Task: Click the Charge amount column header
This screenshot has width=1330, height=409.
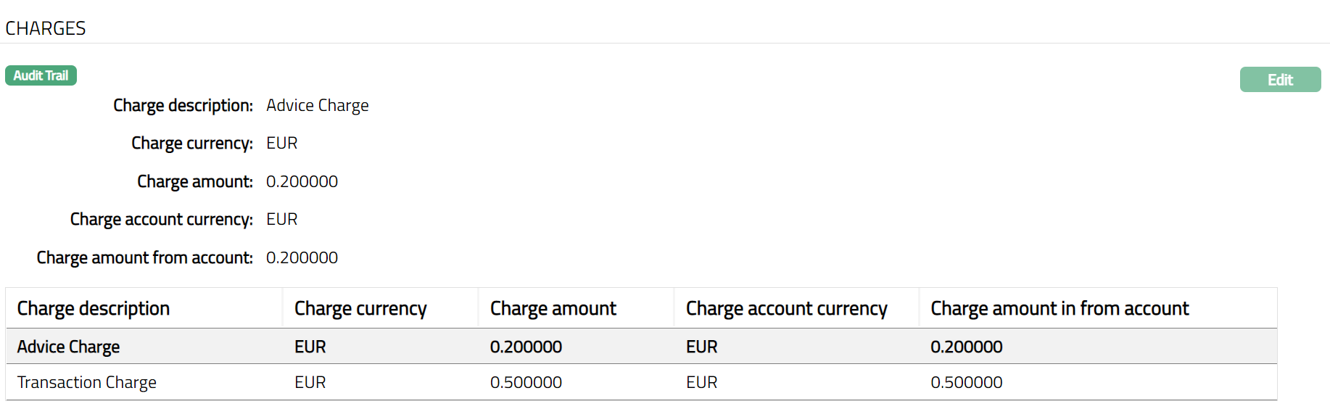Action: tap(553, 308)
